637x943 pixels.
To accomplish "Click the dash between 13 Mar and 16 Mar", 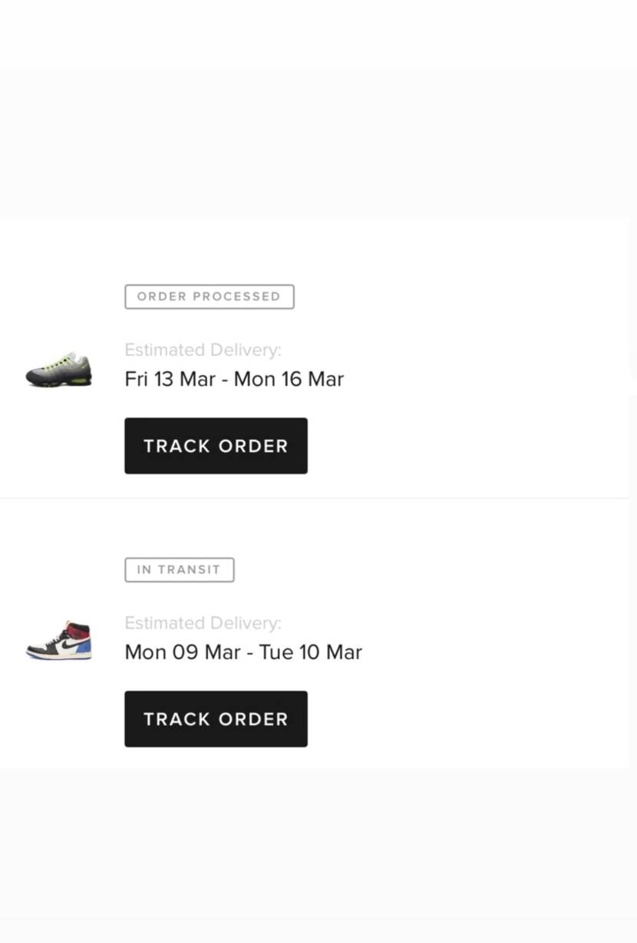I will click(225, 380).
